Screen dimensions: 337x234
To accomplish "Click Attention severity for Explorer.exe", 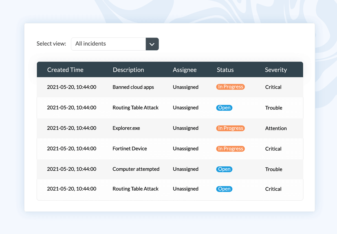I will click(276, 128).
